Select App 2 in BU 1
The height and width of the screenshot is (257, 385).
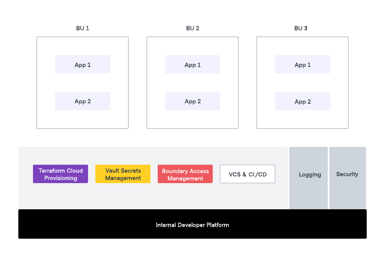[82, 101]
